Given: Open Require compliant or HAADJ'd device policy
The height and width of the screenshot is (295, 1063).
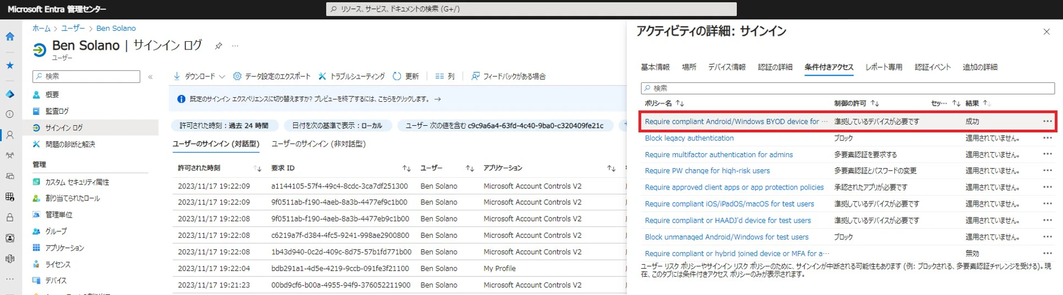Looking at the screenshot, I should coord(728,220).
